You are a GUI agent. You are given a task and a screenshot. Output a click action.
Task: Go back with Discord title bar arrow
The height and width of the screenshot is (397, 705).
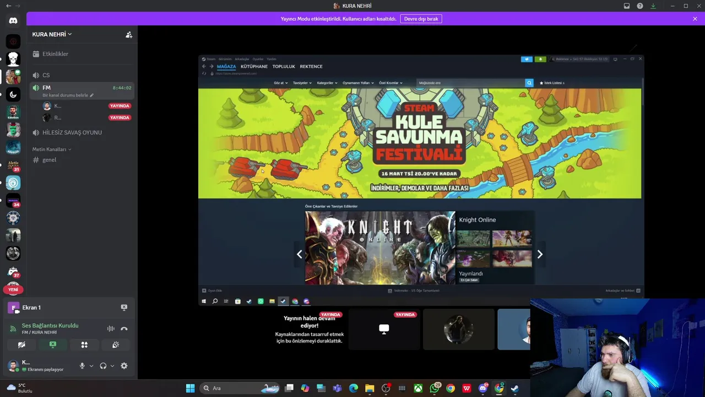pos(8,6)
